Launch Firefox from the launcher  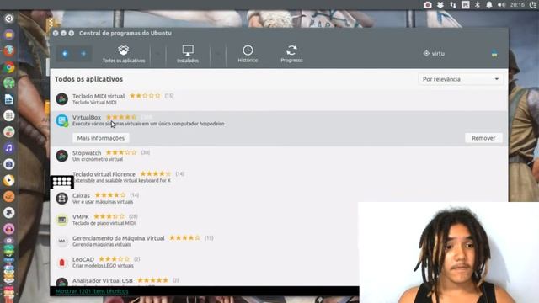(x=9, y=50)
